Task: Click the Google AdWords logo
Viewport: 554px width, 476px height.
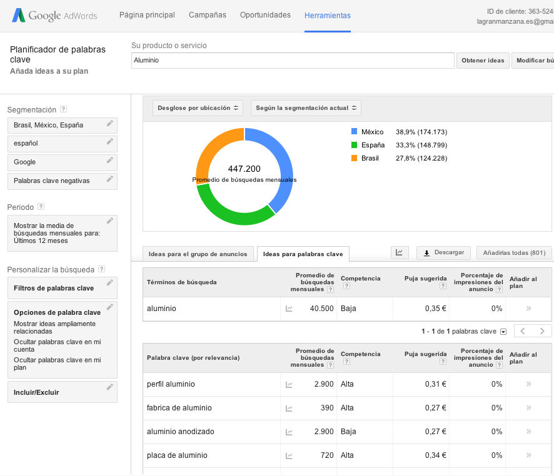Action: (54, 16)
